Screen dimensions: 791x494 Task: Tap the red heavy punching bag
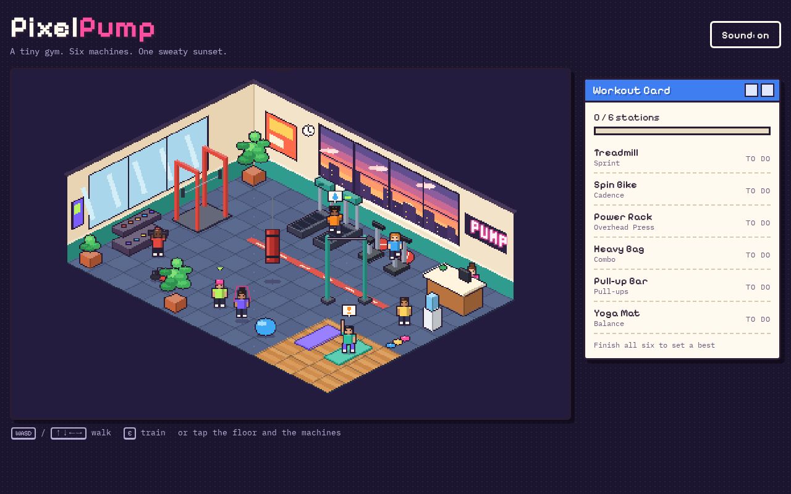pyautogui.click(x=272, y=246)
